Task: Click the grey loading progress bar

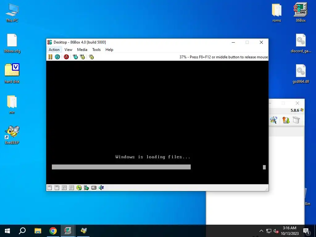Action: click(x=121, y=167)
